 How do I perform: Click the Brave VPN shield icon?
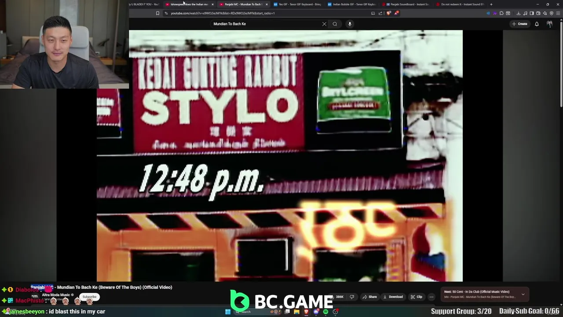pyautogui.click(x=552, y=13)
